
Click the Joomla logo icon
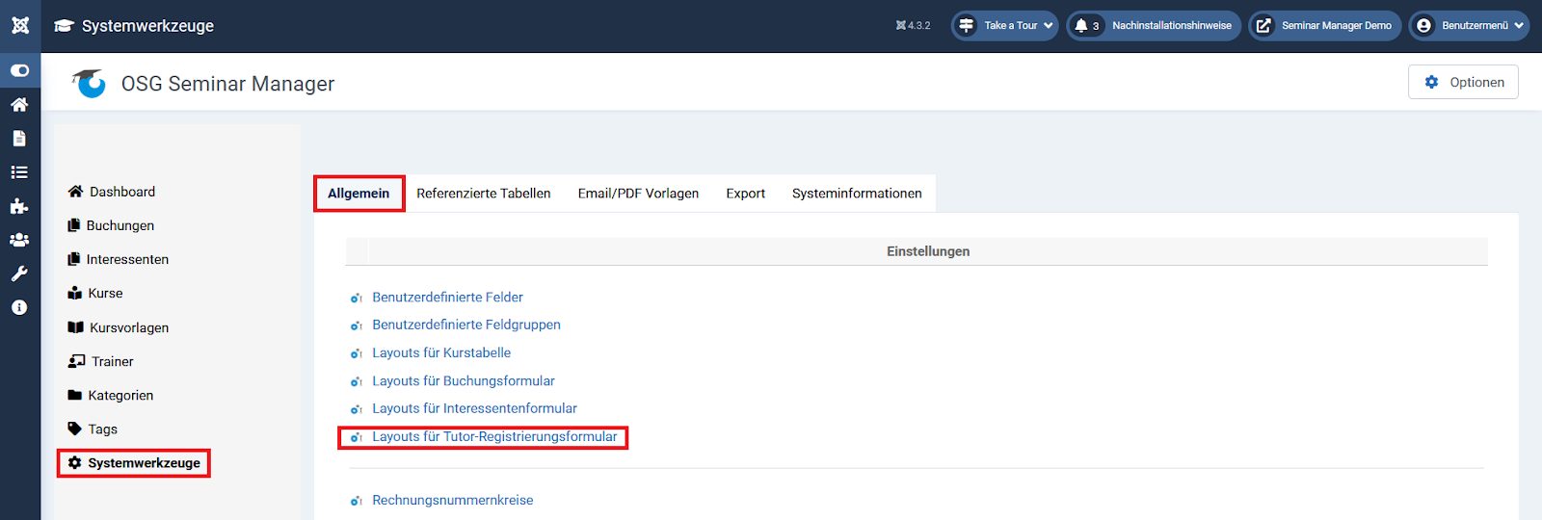[x=20, y=26]
